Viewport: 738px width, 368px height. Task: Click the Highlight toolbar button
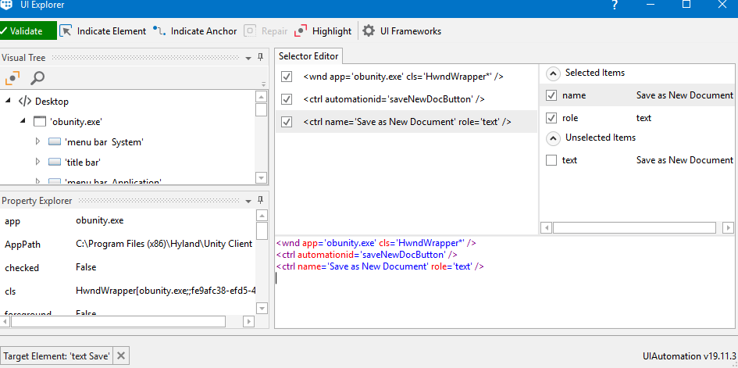click(323, 31)
